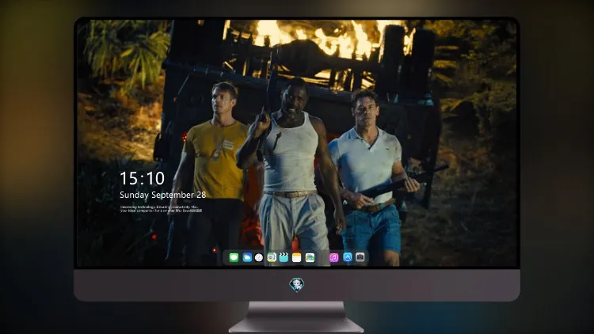Screen dimensions: 594x334
Task: Open the pink Music app in the dock
Action: (334, 258)
